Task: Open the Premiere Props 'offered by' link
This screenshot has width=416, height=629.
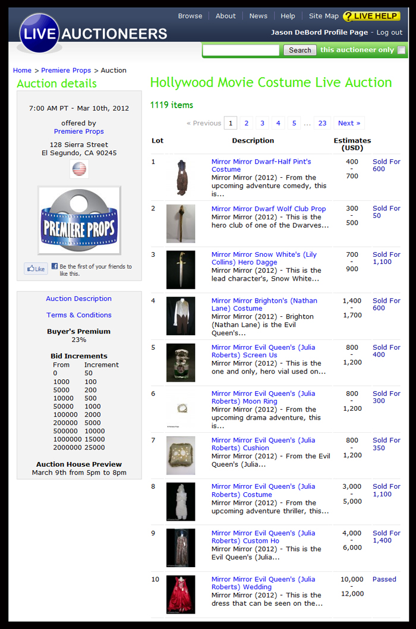Action: point(78,131)
